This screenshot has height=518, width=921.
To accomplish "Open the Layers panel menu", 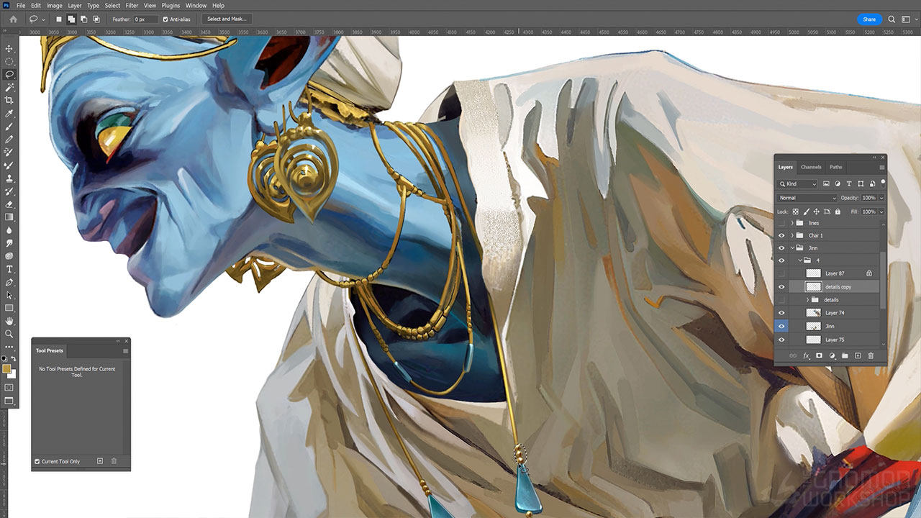I will tap(881, 167).
